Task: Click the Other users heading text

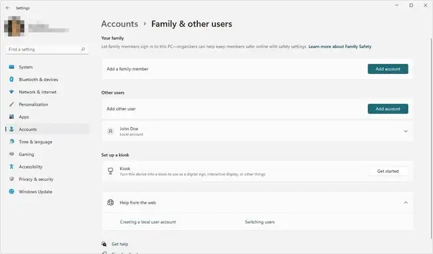Action: pos(113,92)
